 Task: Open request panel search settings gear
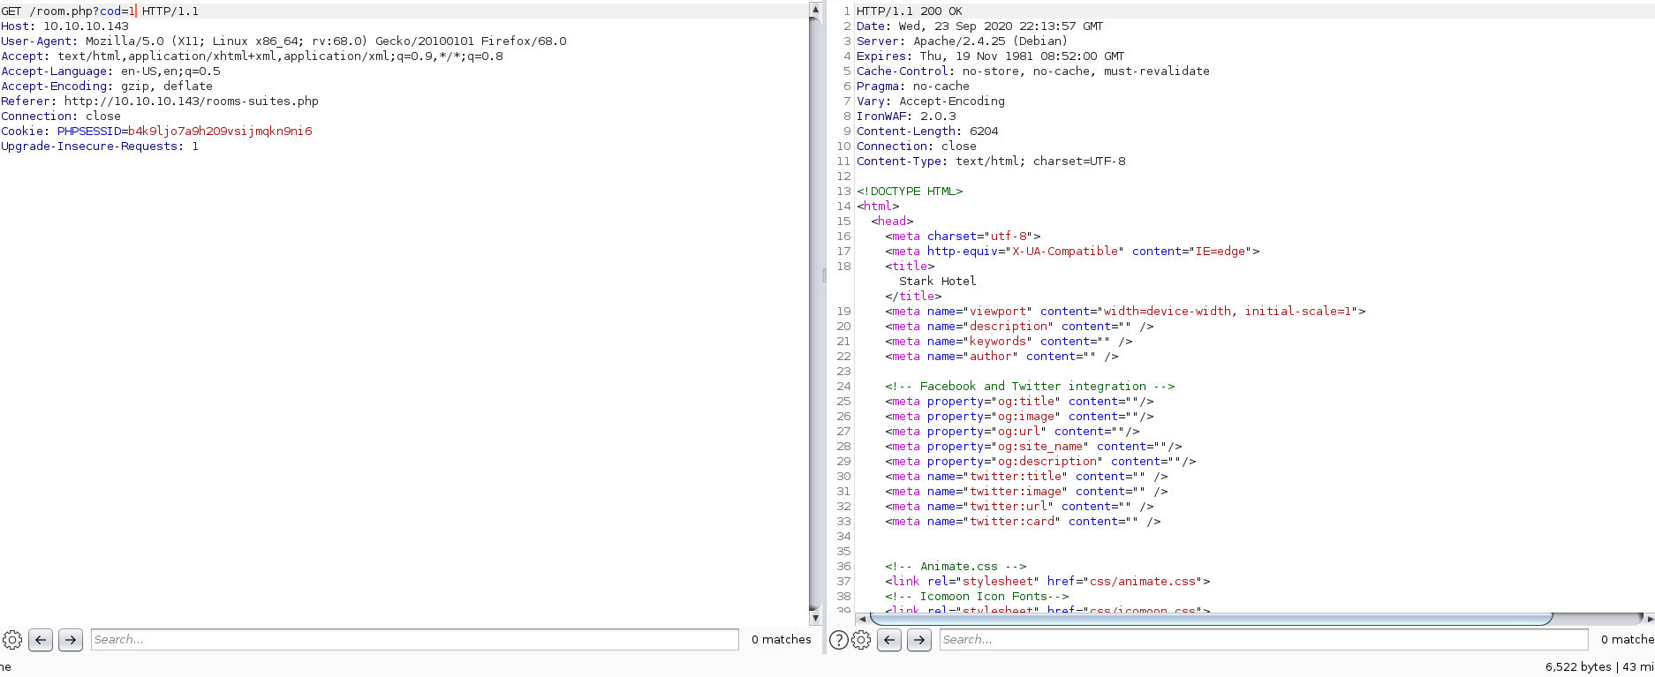click(12, 640)
